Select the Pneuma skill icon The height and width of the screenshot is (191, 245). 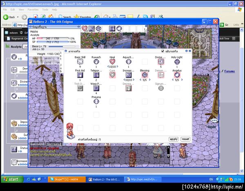(96, 101)
